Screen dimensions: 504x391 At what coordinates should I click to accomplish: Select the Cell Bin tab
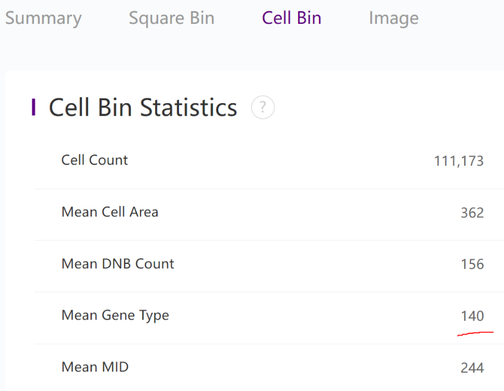point(291,18)
